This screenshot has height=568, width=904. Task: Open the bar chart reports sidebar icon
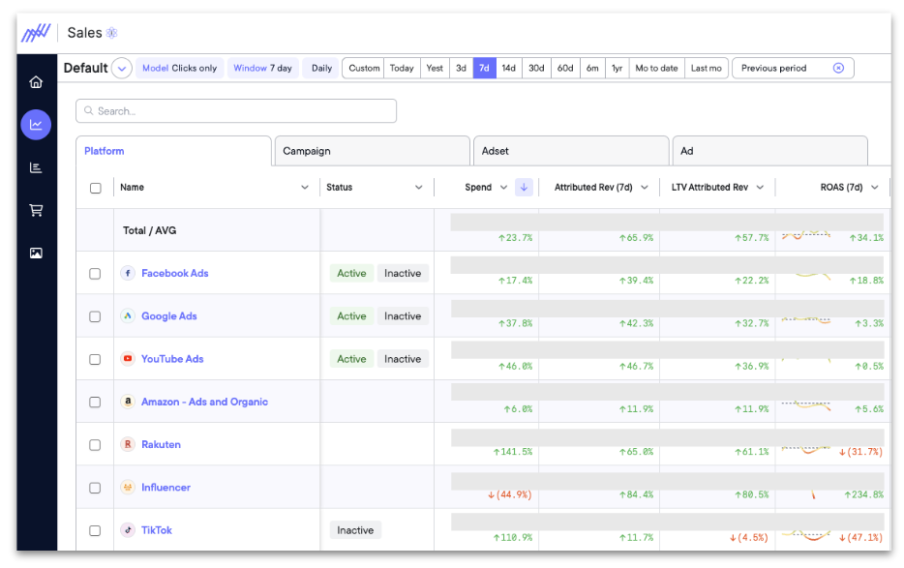pyautogui.click(x=36, y=167)
